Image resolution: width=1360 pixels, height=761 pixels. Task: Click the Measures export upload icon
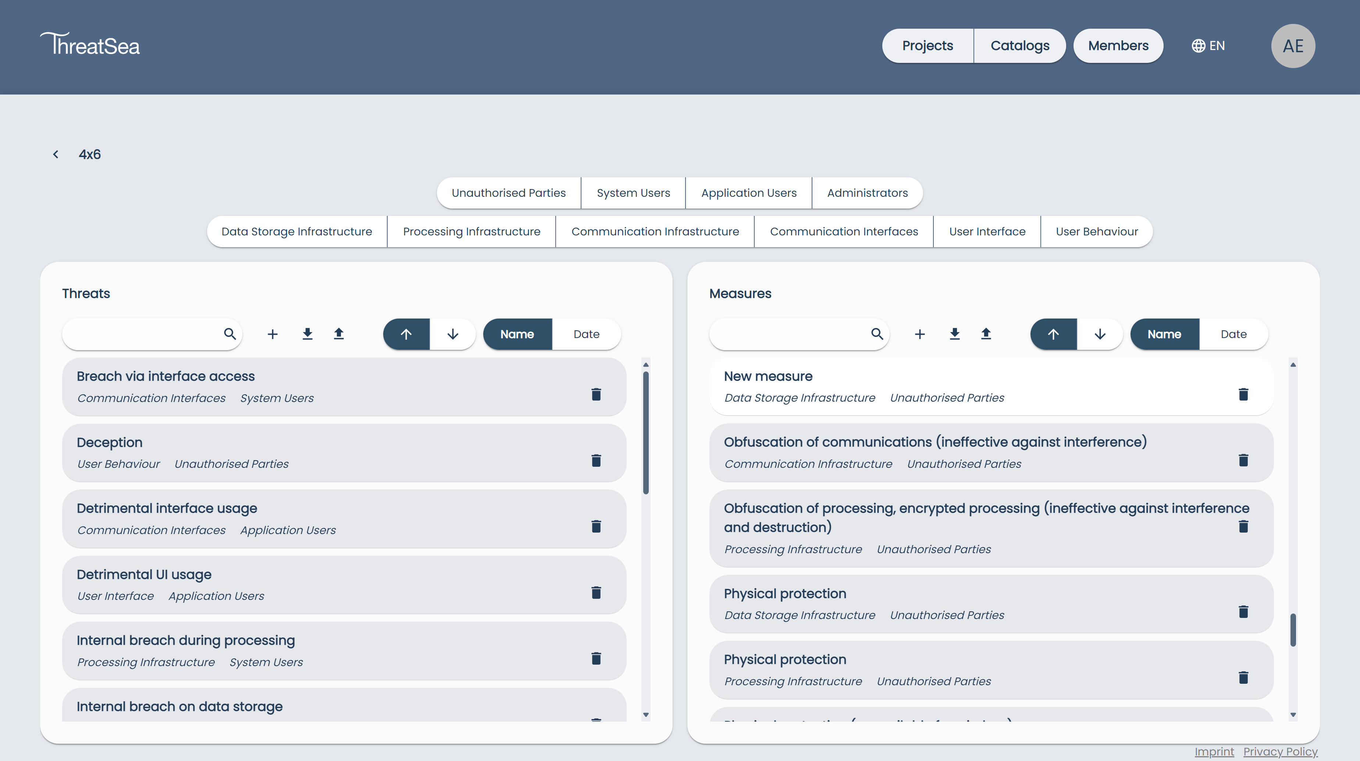click(x=986, y=334)
